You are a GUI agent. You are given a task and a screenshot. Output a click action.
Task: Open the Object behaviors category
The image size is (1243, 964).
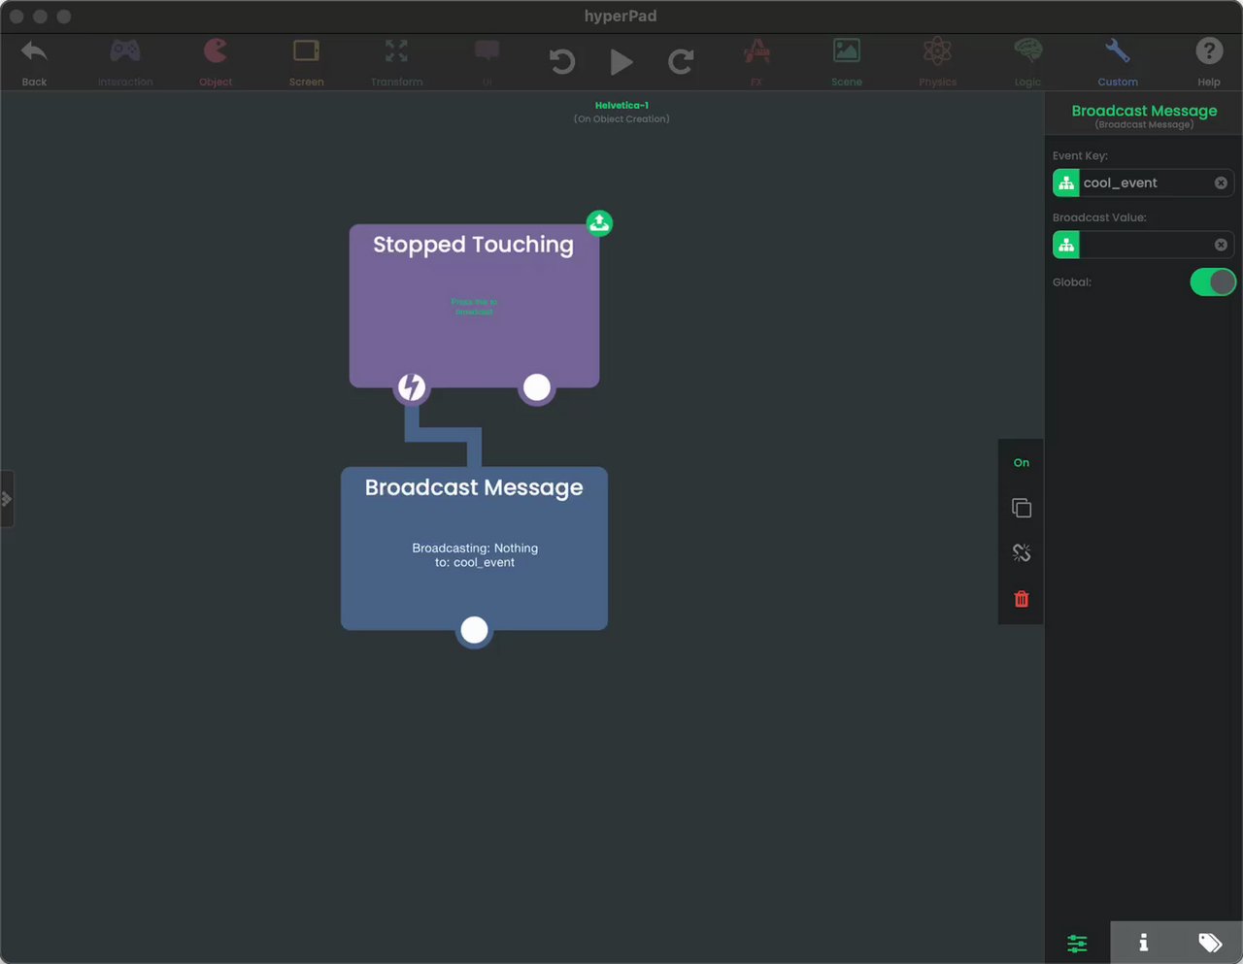216,61
